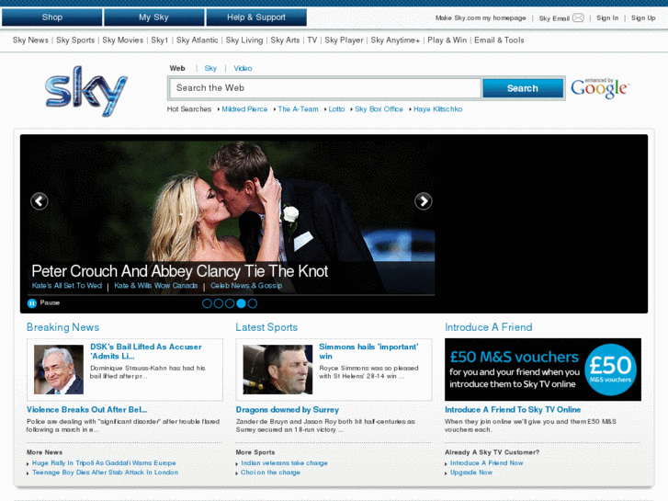Click hot search The A-Team
Image resolution: width=668 pixels, height=501 pixels.
point(299,109)
